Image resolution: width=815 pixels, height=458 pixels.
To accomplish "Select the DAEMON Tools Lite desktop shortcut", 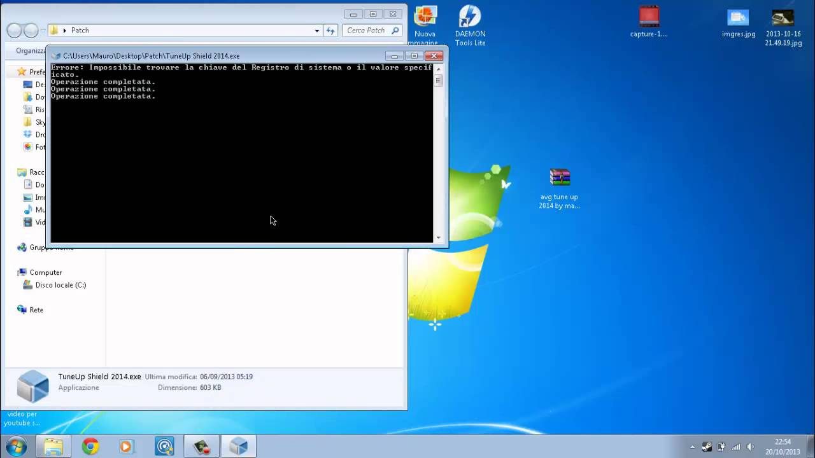I will 470,25.
